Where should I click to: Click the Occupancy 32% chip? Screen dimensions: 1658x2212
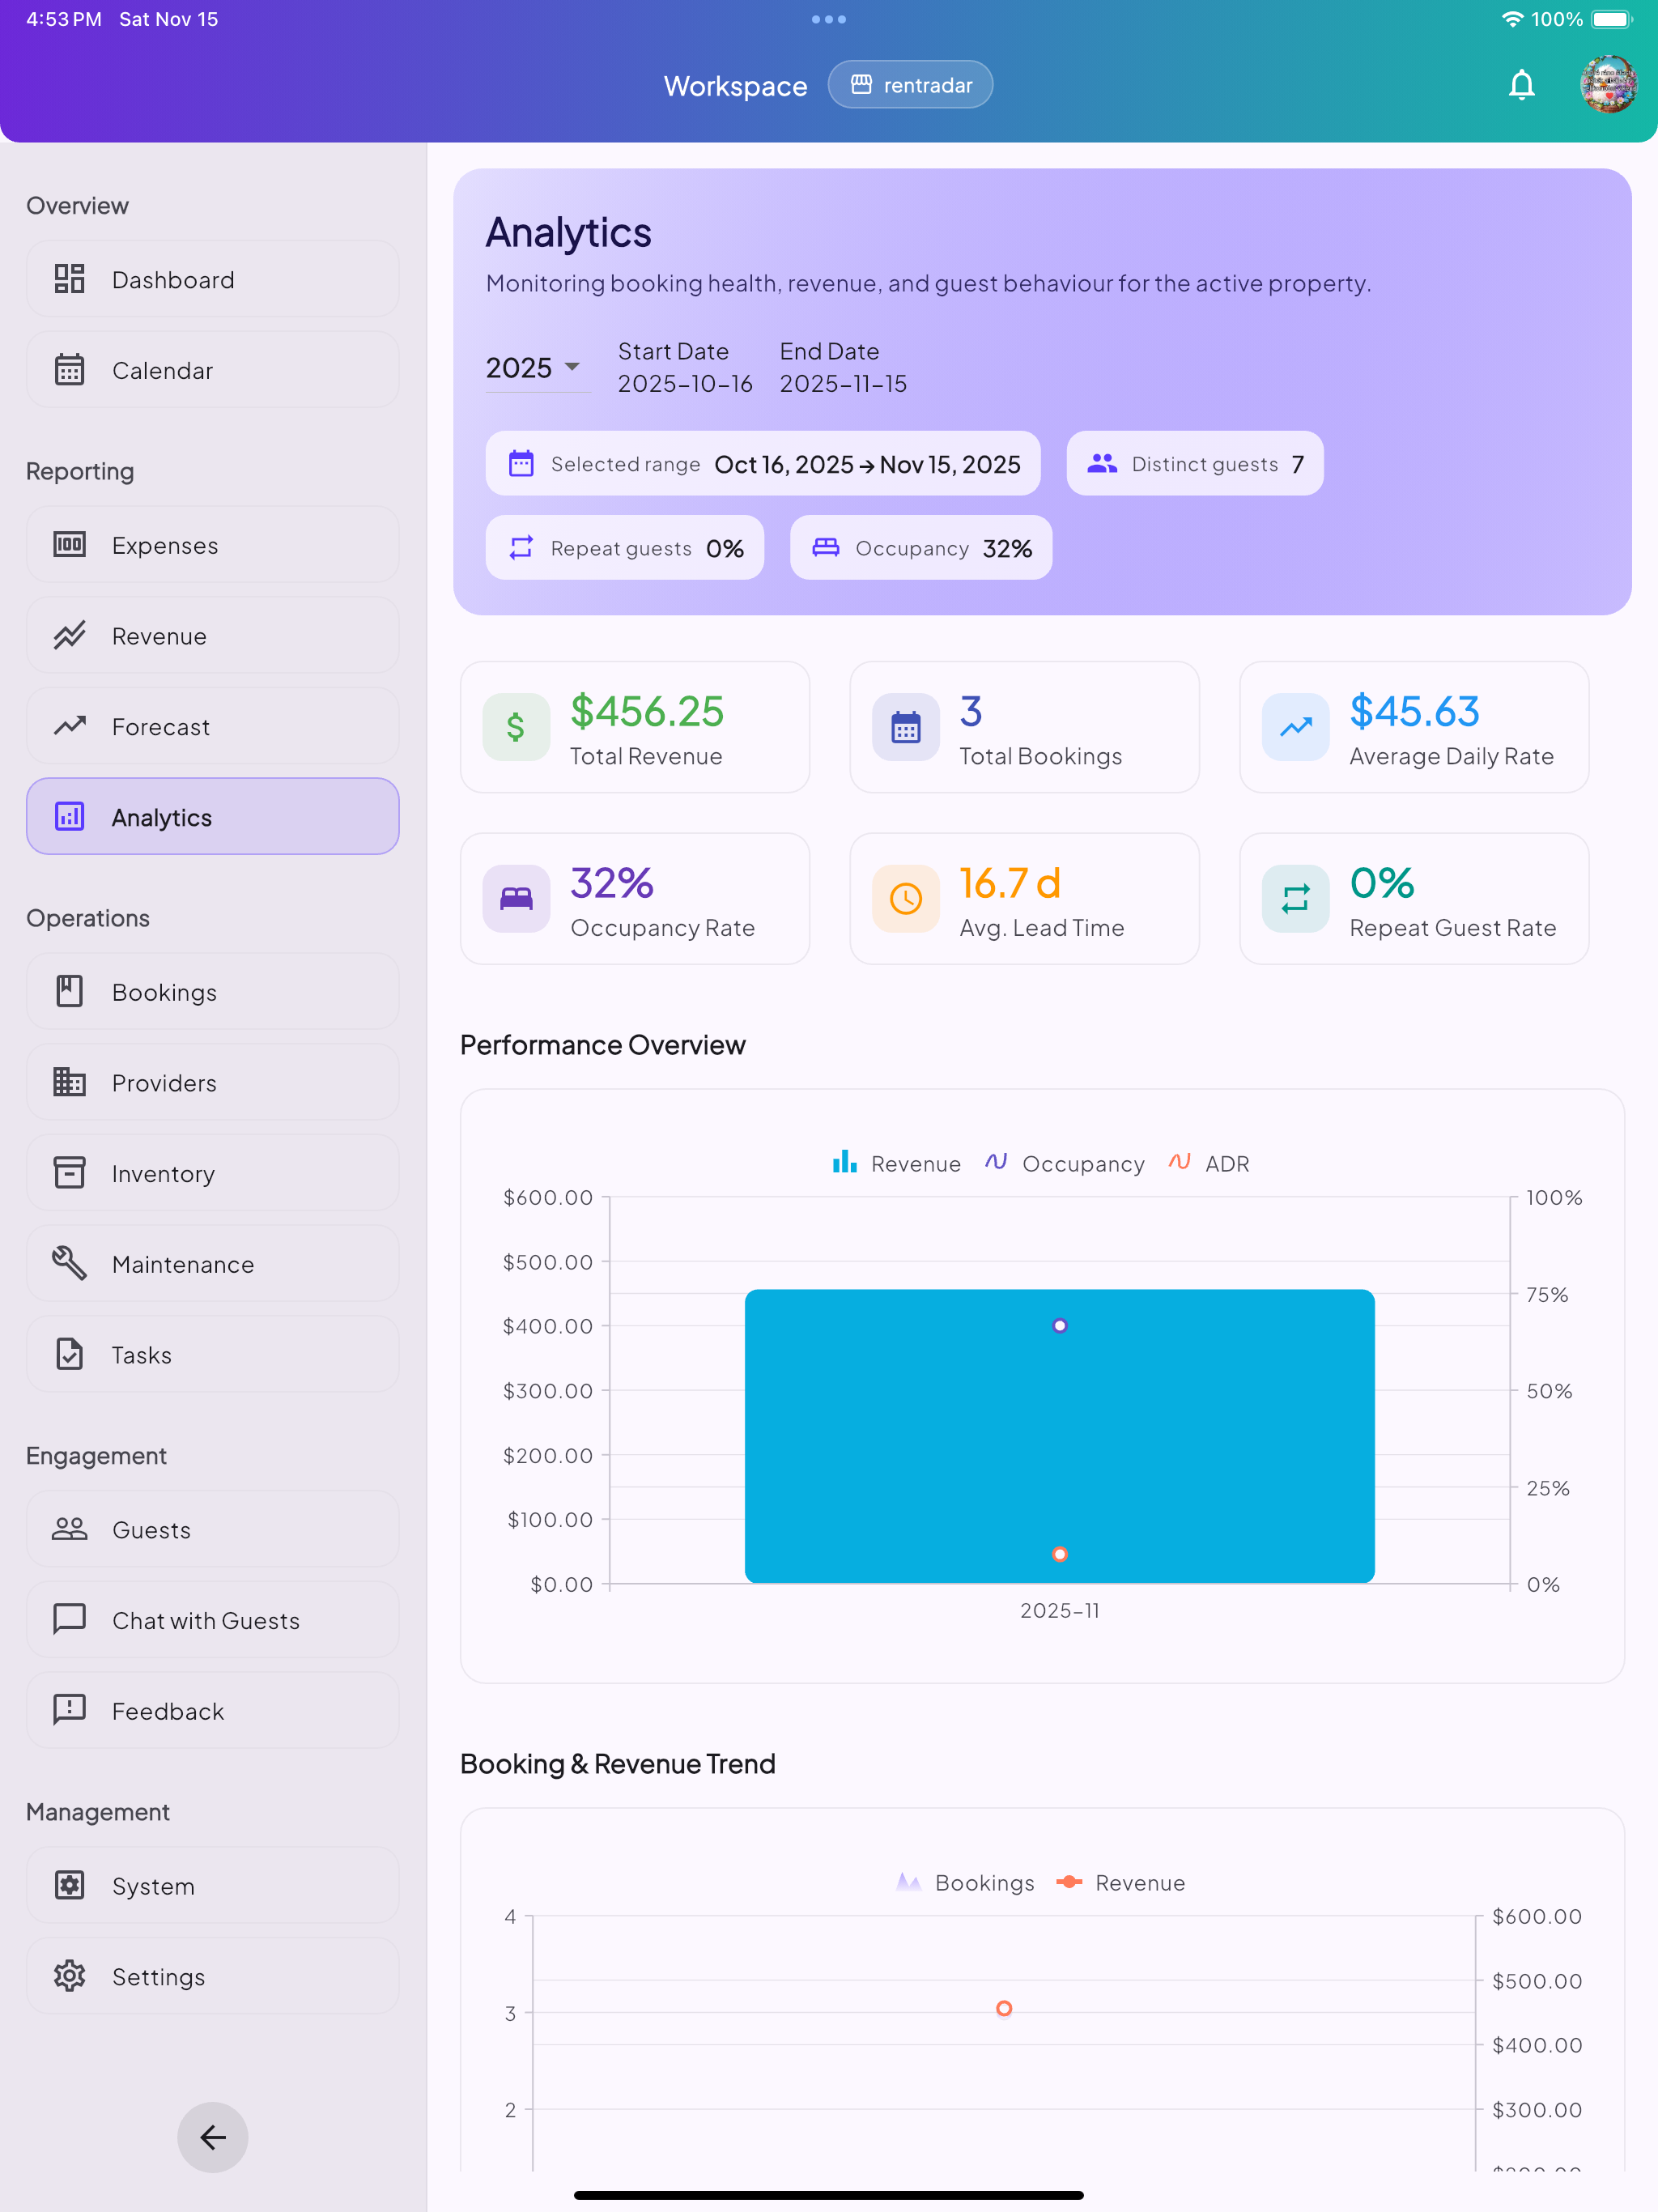point(921,547)
